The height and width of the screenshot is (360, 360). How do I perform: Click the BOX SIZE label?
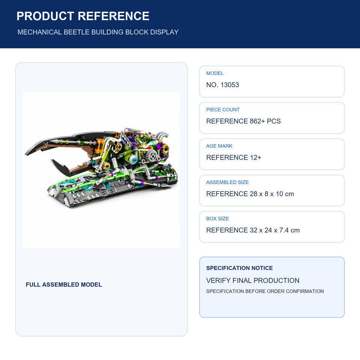point(217,219)
